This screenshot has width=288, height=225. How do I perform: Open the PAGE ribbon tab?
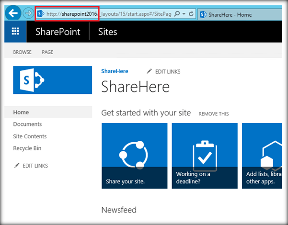click(47, 52)
